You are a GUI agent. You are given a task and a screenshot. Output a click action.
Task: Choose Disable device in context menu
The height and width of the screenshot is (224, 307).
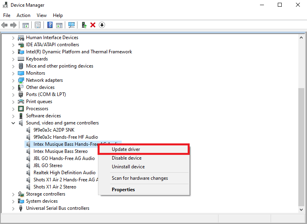click(x=144, y=158)
